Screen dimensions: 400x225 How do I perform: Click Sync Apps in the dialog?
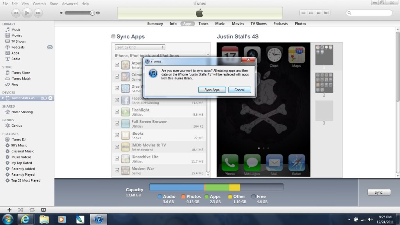tap(212, 90)
